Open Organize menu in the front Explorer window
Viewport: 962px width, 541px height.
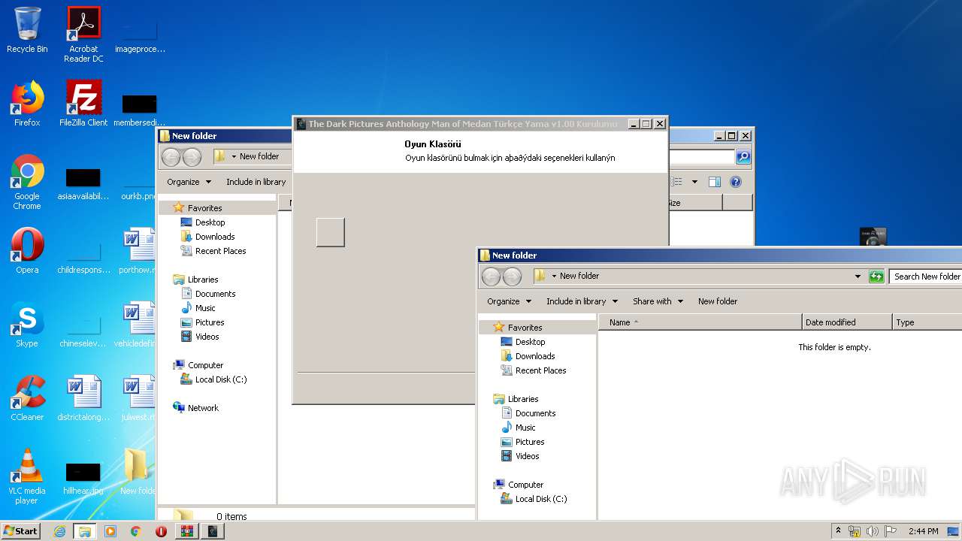(509, 301)
